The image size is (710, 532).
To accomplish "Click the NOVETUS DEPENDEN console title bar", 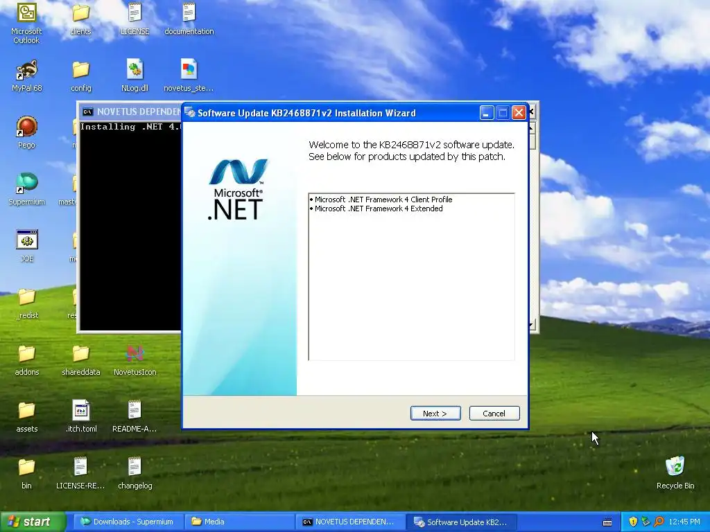I will pyautogui.click(x=131, y=112).
